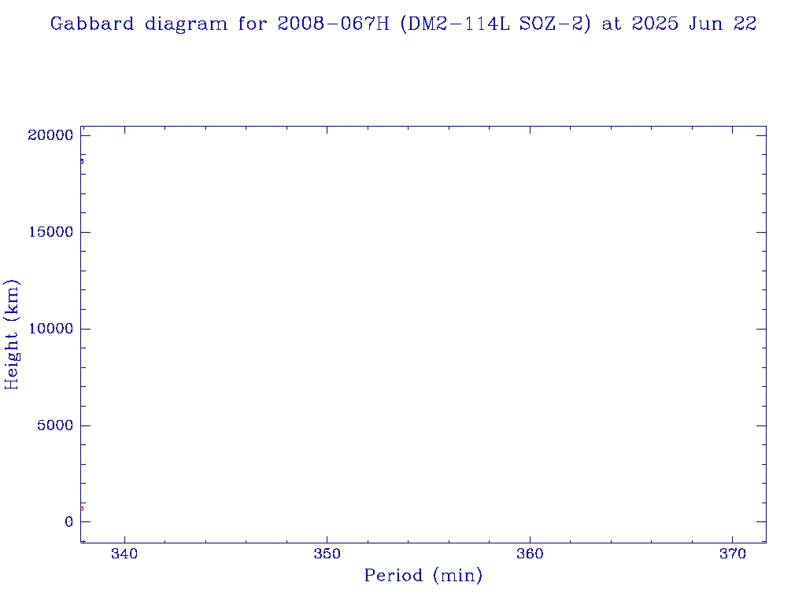Select the 15000 height axis tick label
Viewport: 806px width, 604px height.
(50, 232)
